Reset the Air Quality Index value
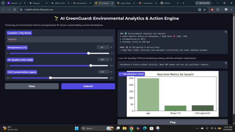Image resolution: width=235 pixels, height=132 pixels. pos(111,59)
